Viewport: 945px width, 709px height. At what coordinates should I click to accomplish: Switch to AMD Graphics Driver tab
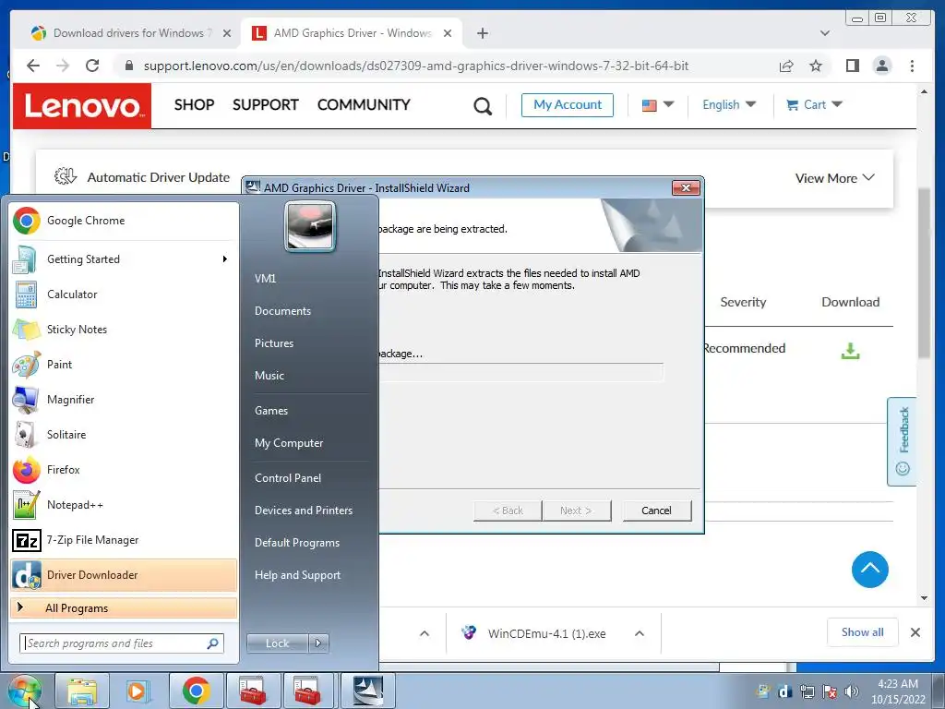tap(352, 33)
